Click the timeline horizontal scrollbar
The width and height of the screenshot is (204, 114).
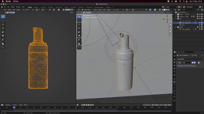pyautogui.click(x=86, y=111)
